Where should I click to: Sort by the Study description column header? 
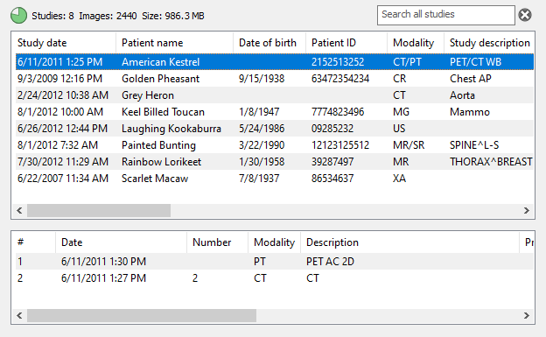[489, 43]
